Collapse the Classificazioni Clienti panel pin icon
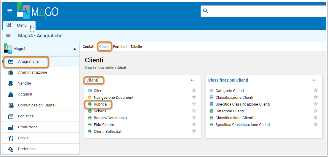 click(314, 80)
